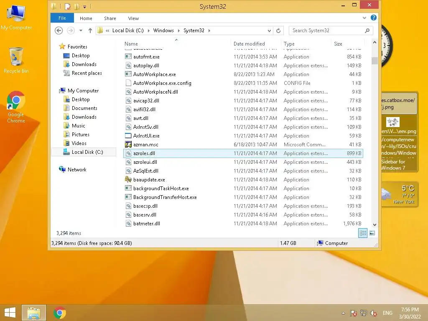428x321 pixels.
Task: Open Google Chrome desktop shortcut
Action: tap(16, 107)
